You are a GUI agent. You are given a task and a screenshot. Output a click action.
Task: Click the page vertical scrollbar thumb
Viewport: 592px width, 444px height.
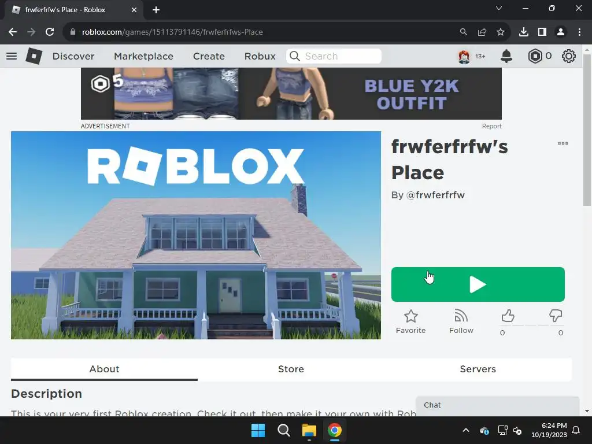[587, 130]
